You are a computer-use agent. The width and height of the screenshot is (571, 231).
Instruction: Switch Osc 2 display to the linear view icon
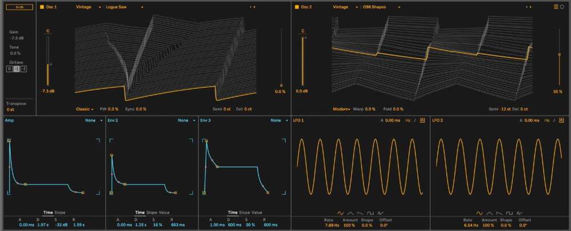coord(556,7)
